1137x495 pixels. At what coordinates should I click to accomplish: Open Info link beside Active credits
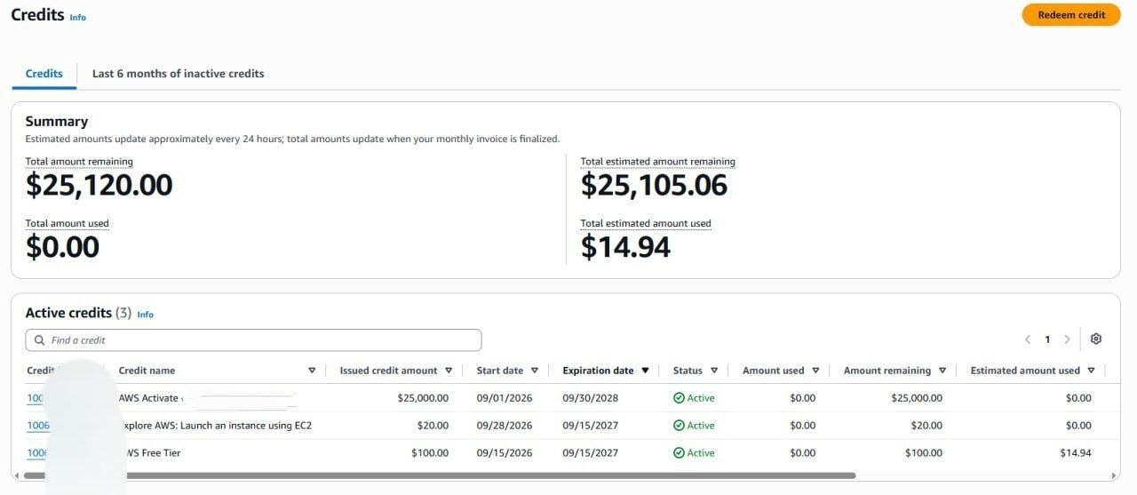point(146,315)
